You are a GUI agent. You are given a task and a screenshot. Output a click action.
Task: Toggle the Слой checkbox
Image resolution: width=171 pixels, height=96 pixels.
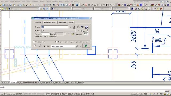pos(44,46)
